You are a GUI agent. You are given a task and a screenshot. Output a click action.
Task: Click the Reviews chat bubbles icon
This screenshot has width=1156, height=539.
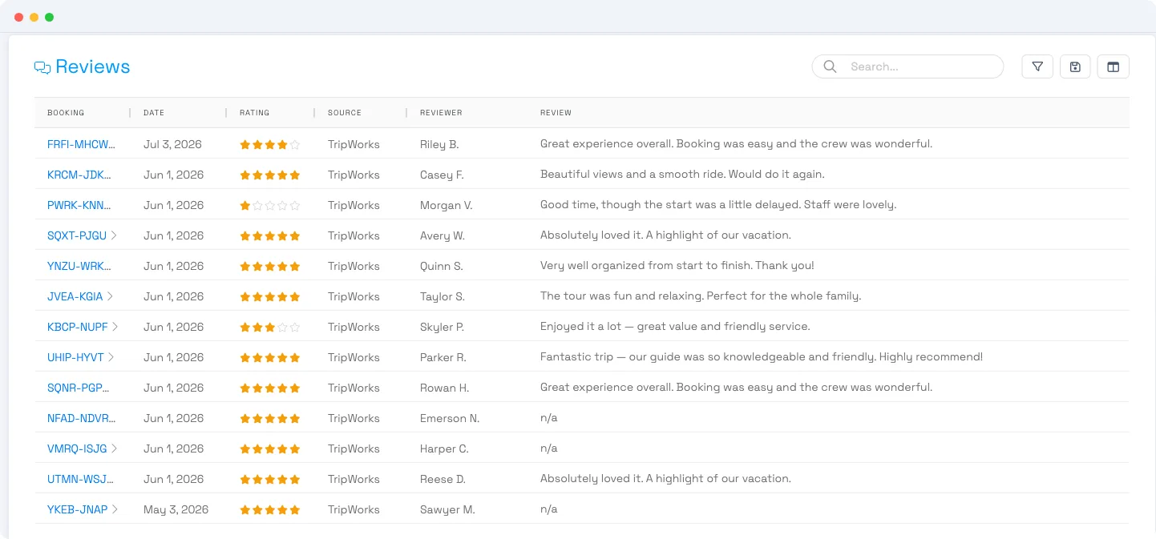click(x=42, y=67)
